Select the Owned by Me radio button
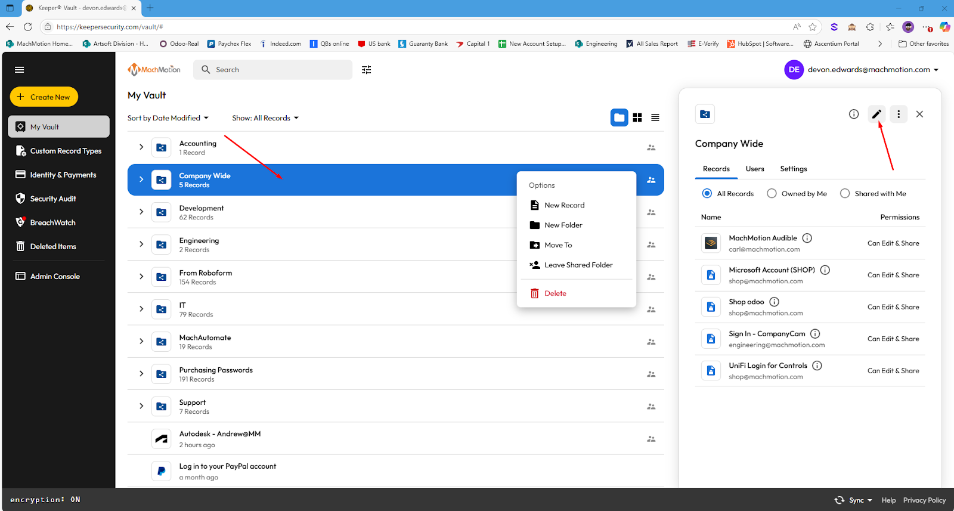 [x=772, y=193]
